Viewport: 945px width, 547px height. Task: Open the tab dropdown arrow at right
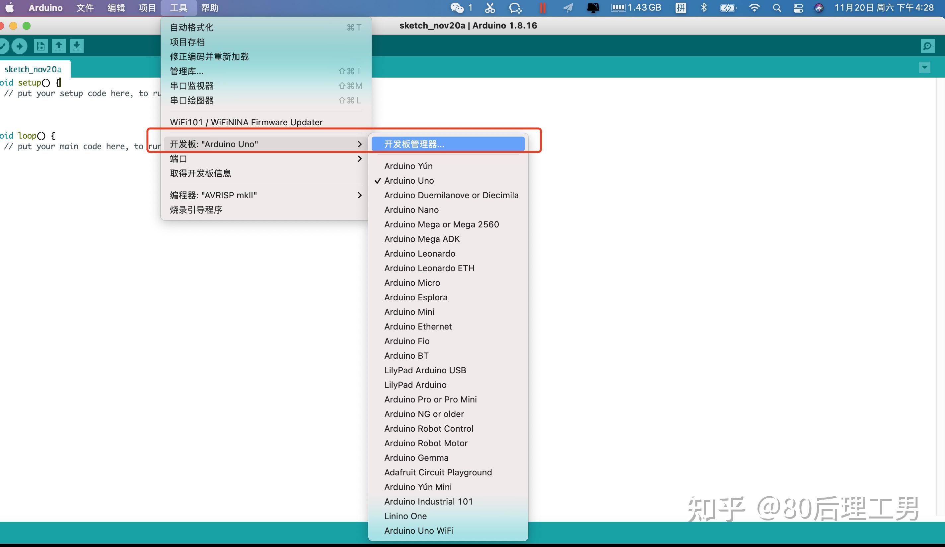924,67
